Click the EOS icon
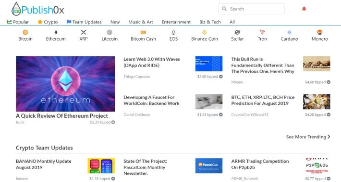This screenshot has width=341, height=182. [173, 32]
